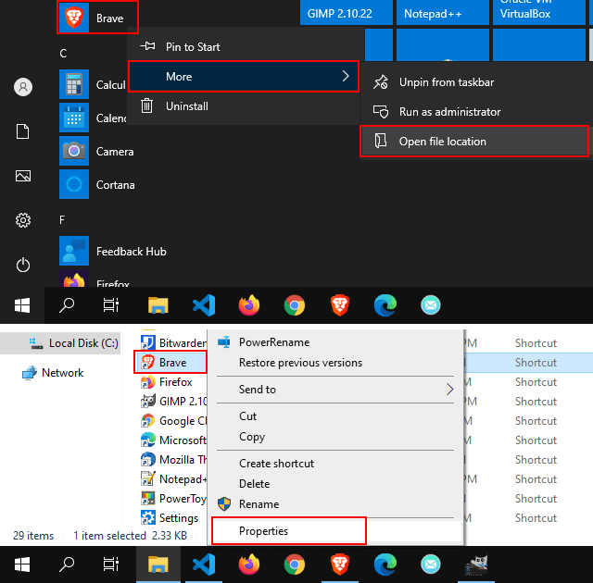
Task: Launch Google Chrome from upper taskbar
Action: pos(295,305)
